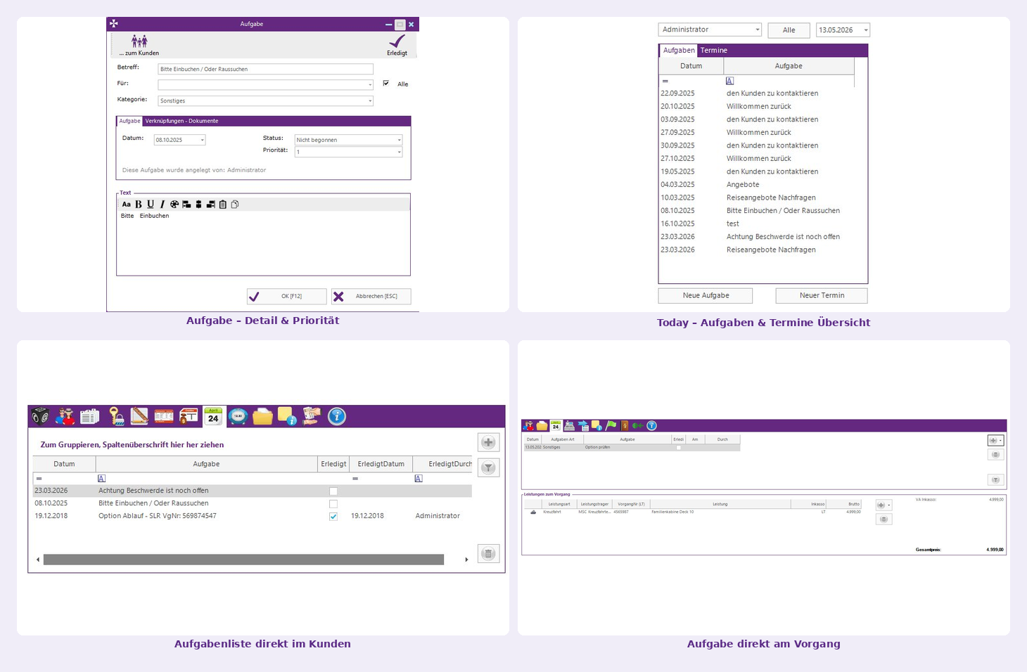1027x672 pixels.
Task: Open the key and padlock icon in the customer toolbar
Action: pos(116,416)
